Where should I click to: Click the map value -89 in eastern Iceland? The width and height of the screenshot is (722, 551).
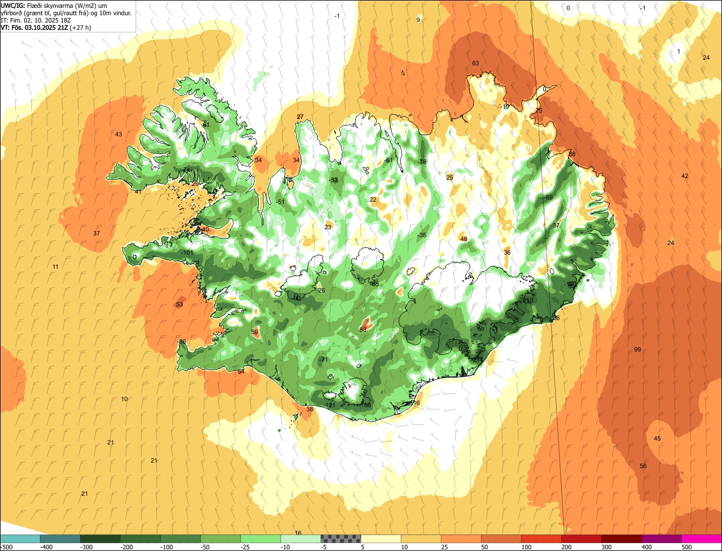tap(548, 198)
